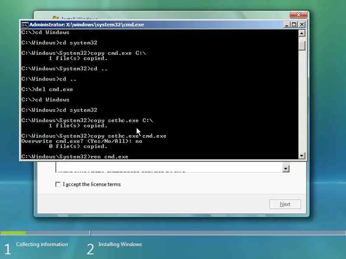Viewport: 346px width, 259px height.
Task: Click the cmd vertical scrollbar thumb
Action: point(301,46)
